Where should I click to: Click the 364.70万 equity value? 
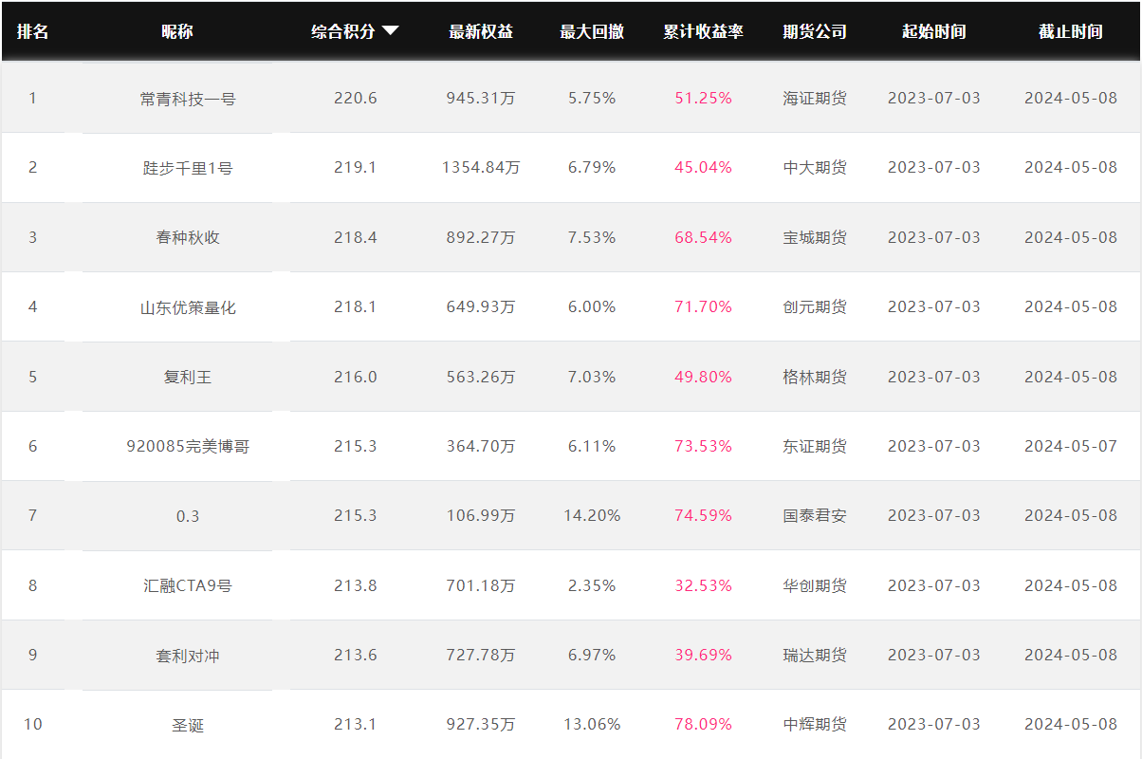point(481,446)
